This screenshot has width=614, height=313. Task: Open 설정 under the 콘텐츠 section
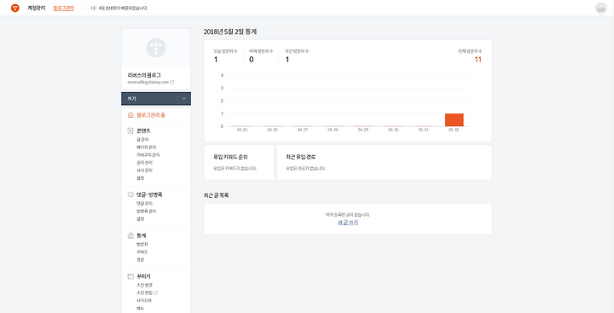[x=140, y=178]
